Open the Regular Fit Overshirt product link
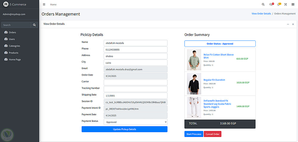 (214, 80)
